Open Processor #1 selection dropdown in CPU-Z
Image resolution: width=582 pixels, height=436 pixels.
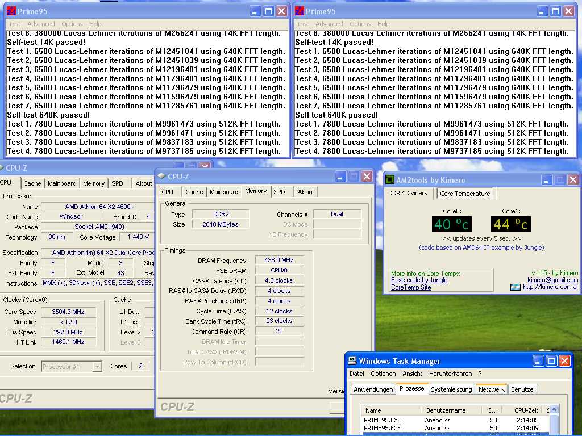tap(71, 367)
